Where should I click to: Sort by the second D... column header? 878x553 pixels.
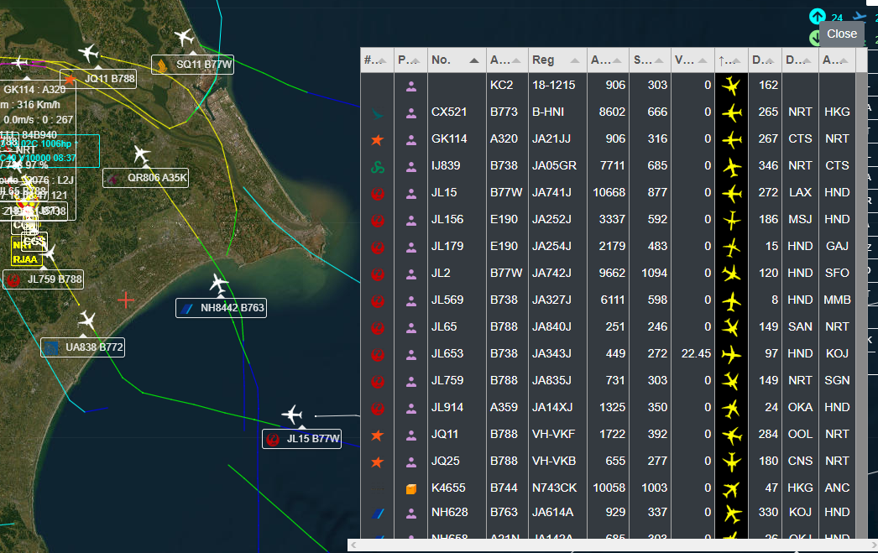tap(800, 60)
